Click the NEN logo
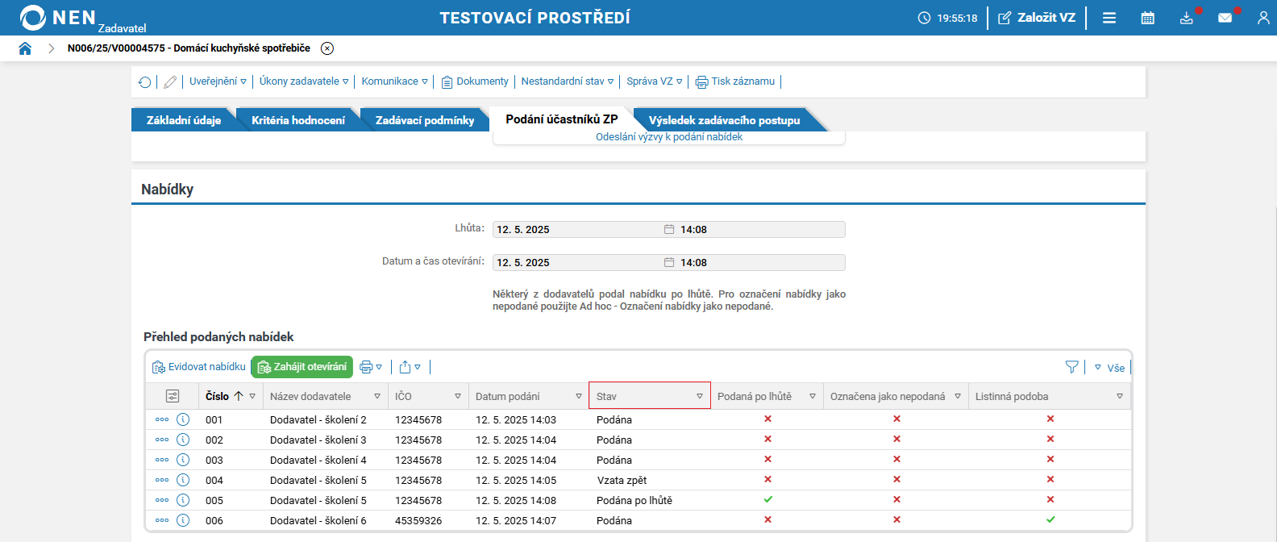Viewport: 1277px width, 542px height. click(58, 18)
